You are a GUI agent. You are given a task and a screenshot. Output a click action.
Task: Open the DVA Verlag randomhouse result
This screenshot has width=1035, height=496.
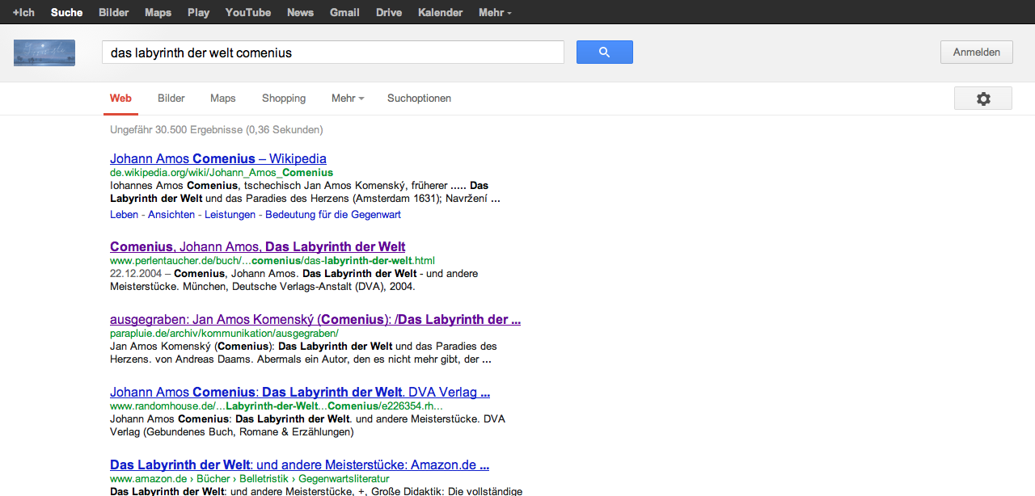point(299,393)
